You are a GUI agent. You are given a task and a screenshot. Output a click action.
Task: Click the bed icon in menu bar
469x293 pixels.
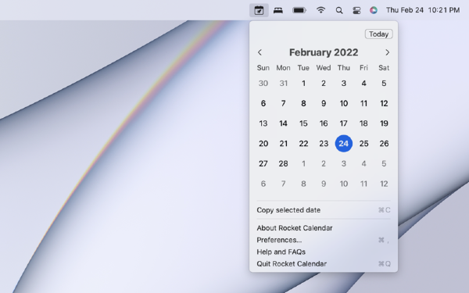click(x=277, y=10)
